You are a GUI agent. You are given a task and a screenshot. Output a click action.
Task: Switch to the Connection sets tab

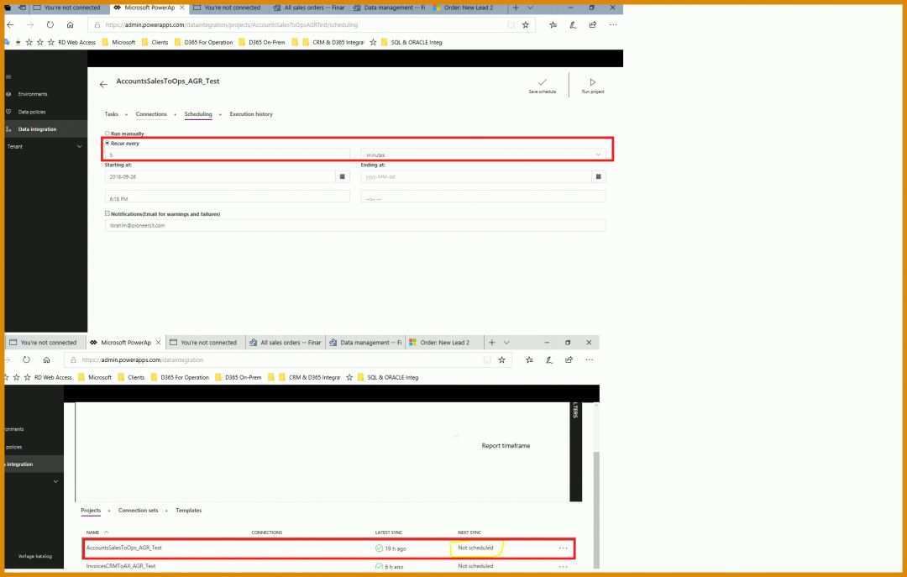coord(138,511)
